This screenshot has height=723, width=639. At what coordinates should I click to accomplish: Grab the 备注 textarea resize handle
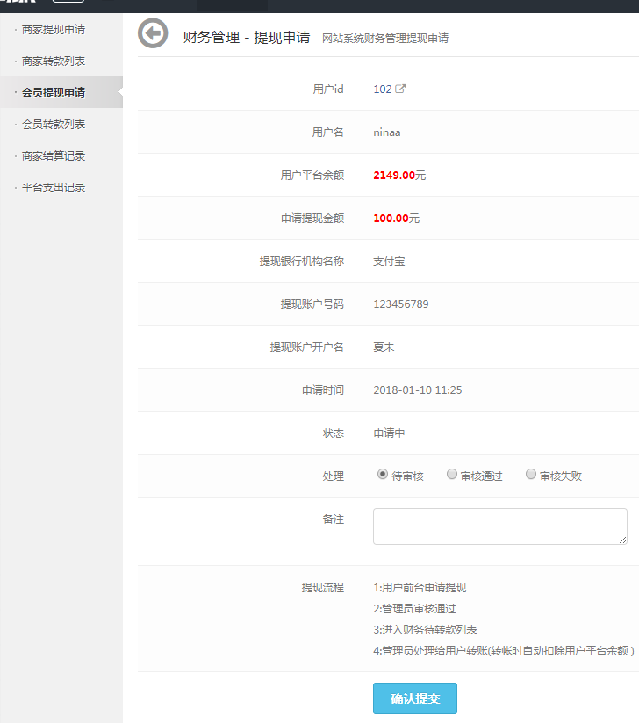(623, 540)
